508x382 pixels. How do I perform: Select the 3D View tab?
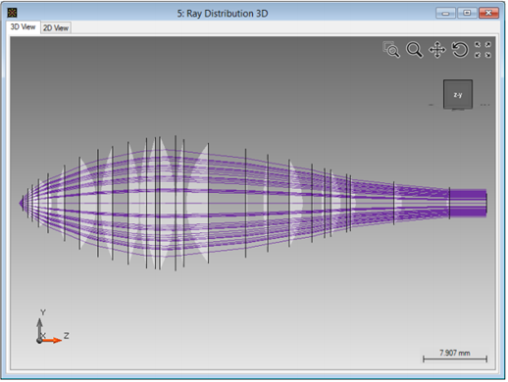point(23,26)
